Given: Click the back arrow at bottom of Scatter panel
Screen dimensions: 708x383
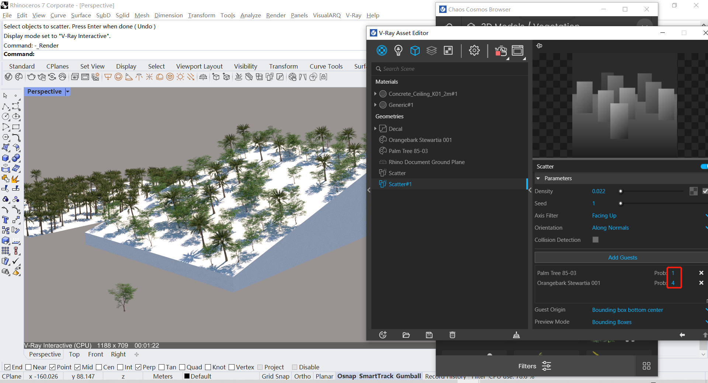Looking at the screenshot, I should 682,335.
